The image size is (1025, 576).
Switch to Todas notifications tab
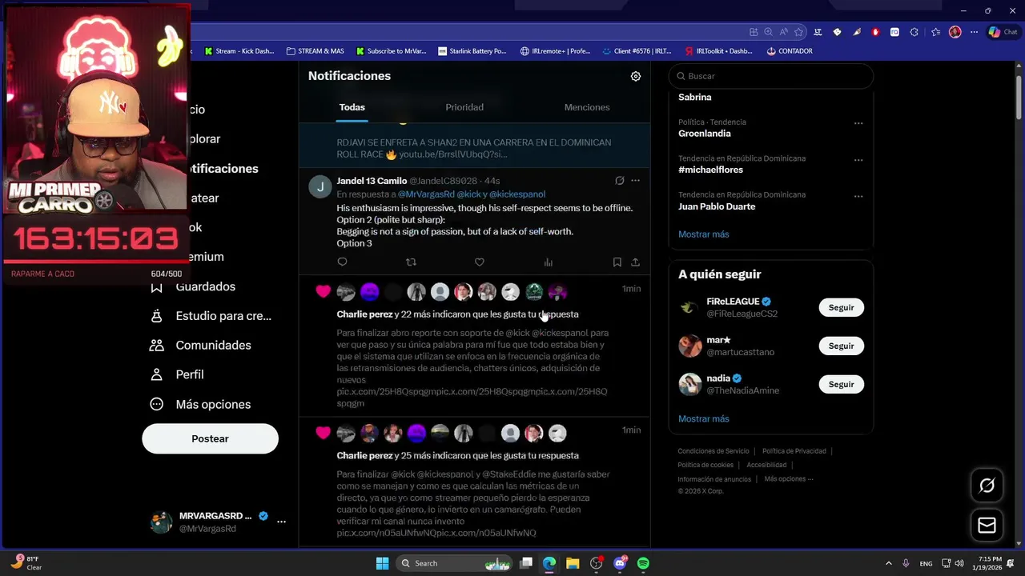(352, 107)
